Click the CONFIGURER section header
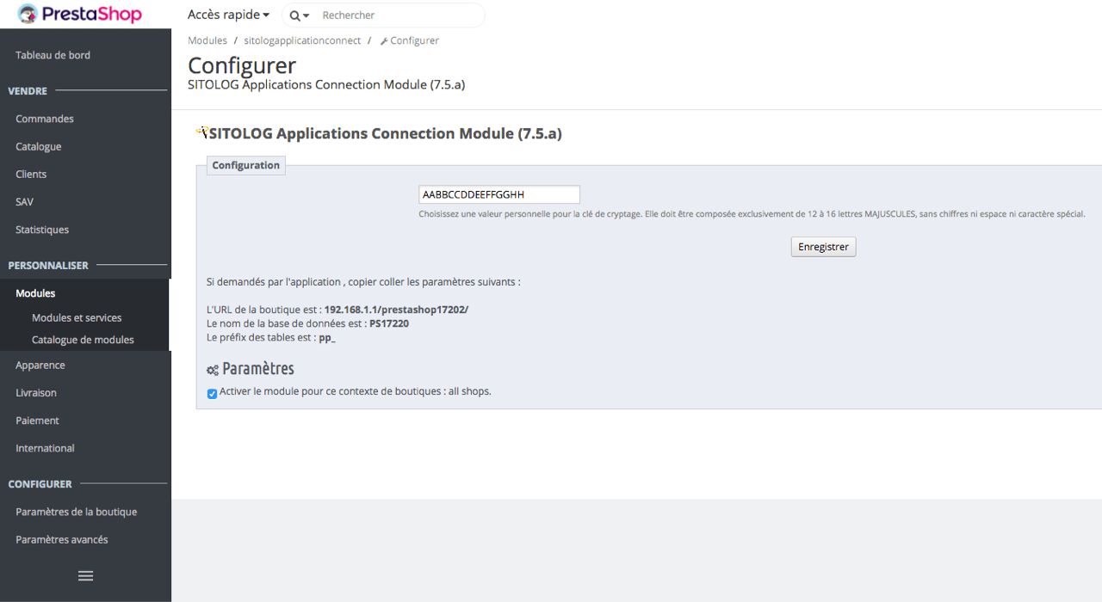1102x602 pixels. [x=40, y=483]
